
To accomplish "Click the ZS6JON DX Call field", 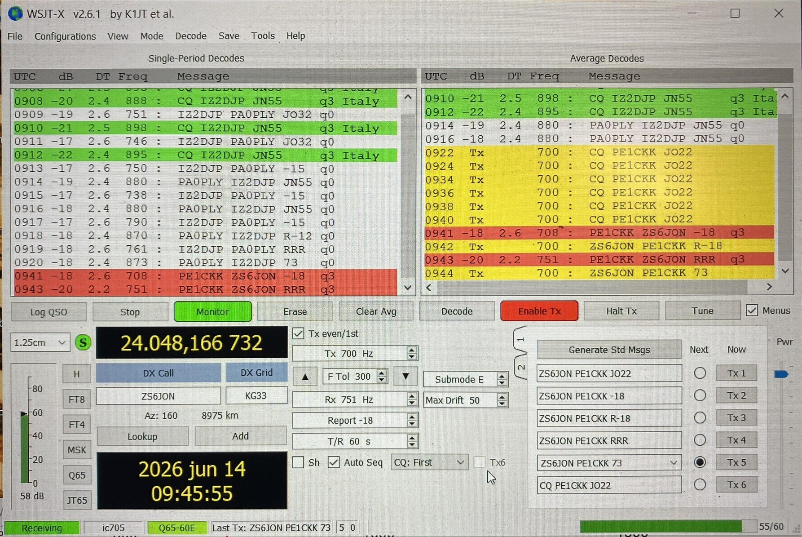I will tap(158, 396).
